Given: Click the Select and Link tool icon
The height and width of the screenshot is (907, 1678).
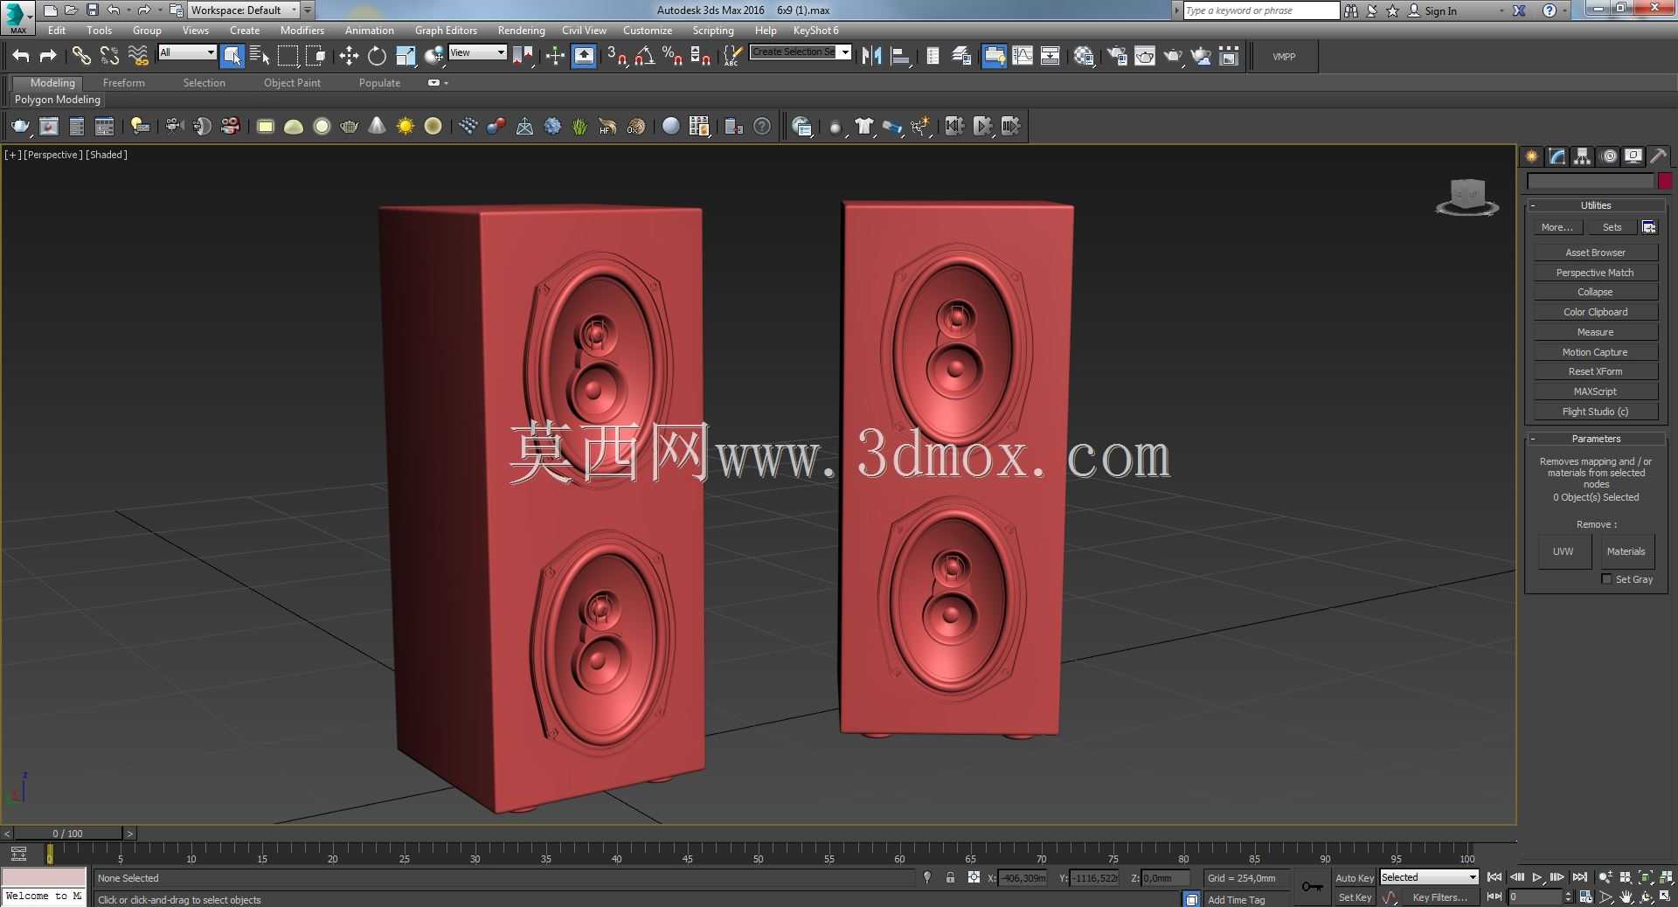Looking at the screenshot, I should pyautogui.click(x=81, y=56).
